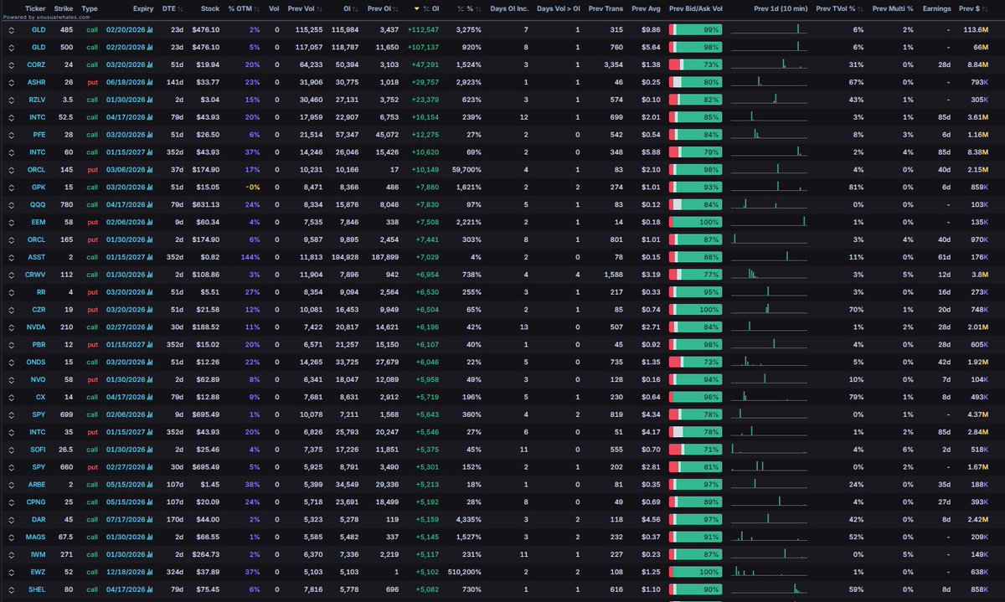Click the row action icon left of the SHEL row

[12, 589]
